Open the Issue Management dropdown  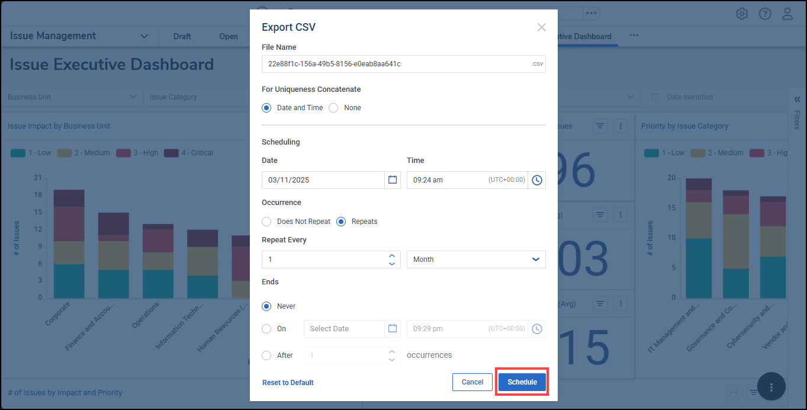click(x=144, y=36)
